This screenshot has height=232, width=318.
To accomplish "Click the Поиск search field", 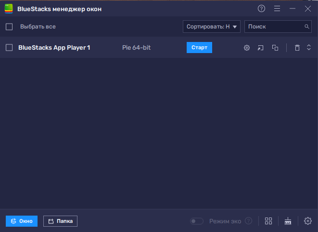I will pyautogui.click(x=278, y=27).
